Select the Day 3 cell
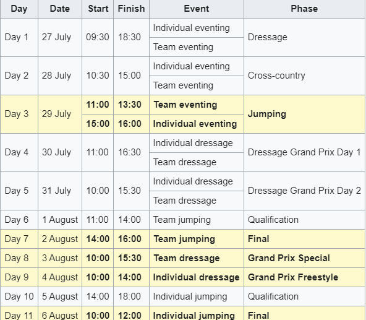 click(x=19, y=114)
